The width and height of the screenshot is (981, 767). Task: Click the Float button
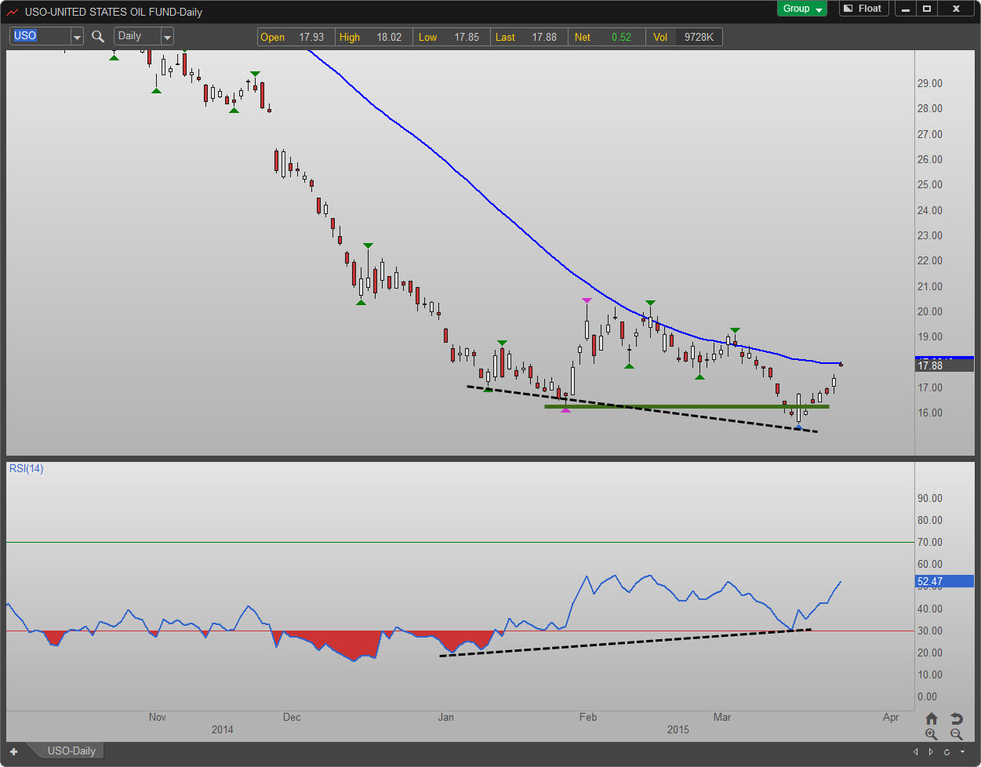[863, 9]
